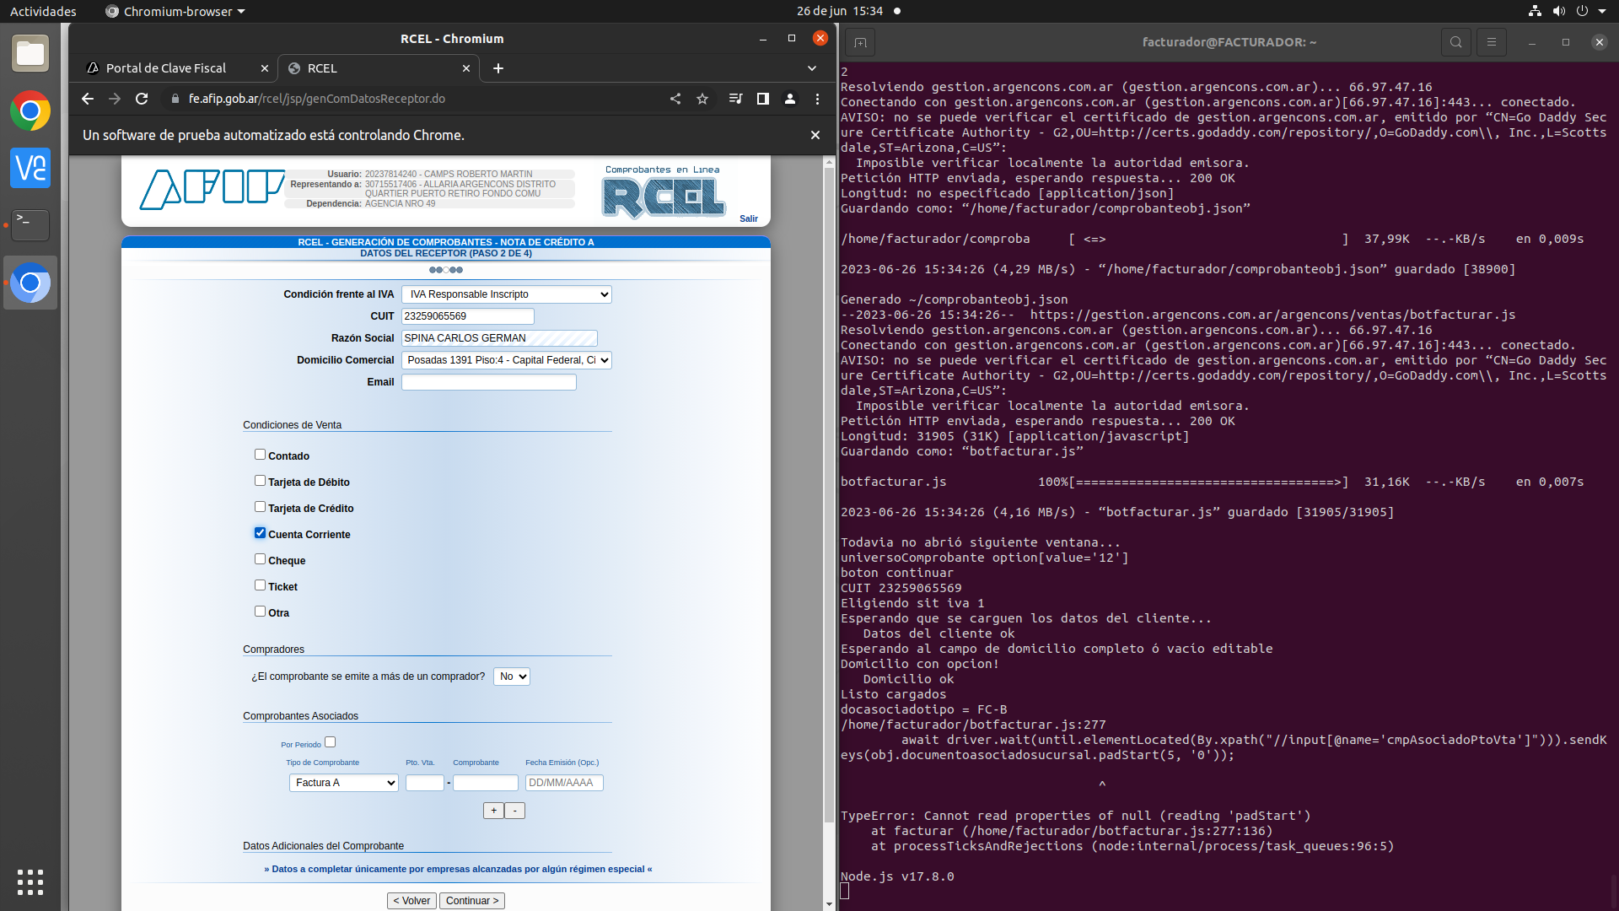This screenshot has width=1619, height=911.
Task: Click the Continuar button
Action: [x=472, y=901]
